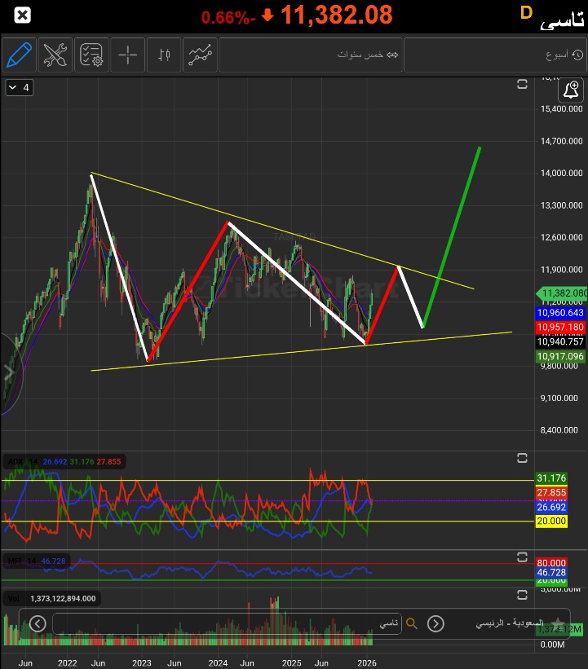This screenshot has height=669, width=588.
Task: Open the five-years period selector
Action: (x=368, y=55)
